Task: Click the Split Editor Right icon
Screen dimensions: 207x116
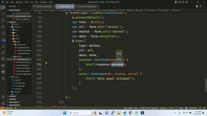Action: click(x=201, y=6)
